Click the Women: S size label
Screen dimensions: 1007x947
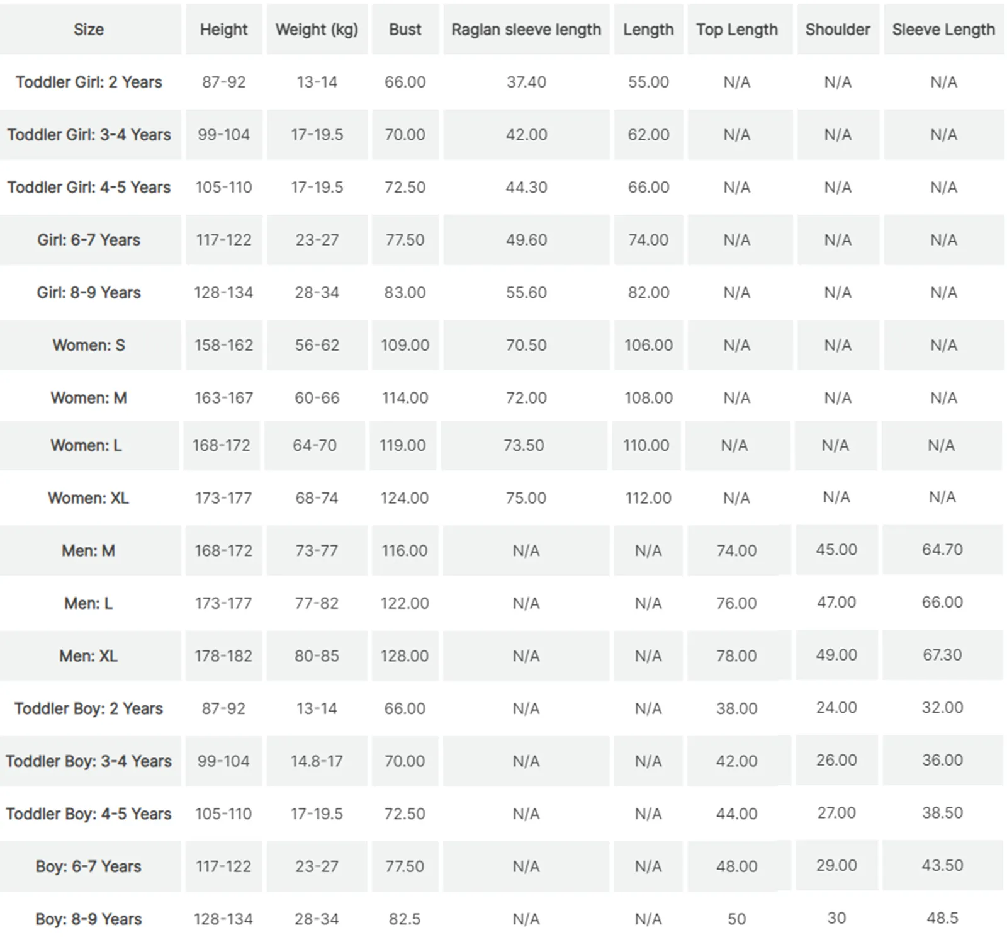tap(89, 345)
